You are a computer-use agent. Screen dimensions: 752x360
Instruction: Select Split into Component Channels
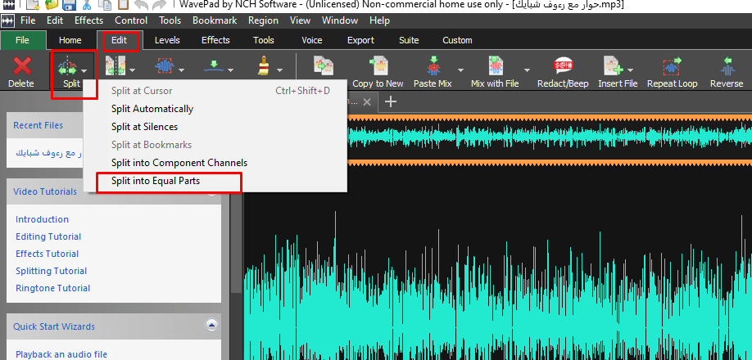[x=215, y=163]
